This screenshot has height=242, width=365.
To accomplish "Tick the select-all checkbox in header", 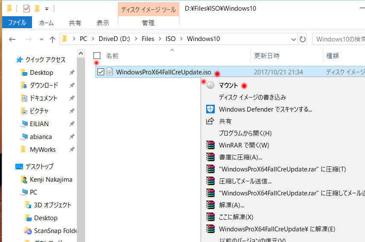I will (x=97, y=56).
